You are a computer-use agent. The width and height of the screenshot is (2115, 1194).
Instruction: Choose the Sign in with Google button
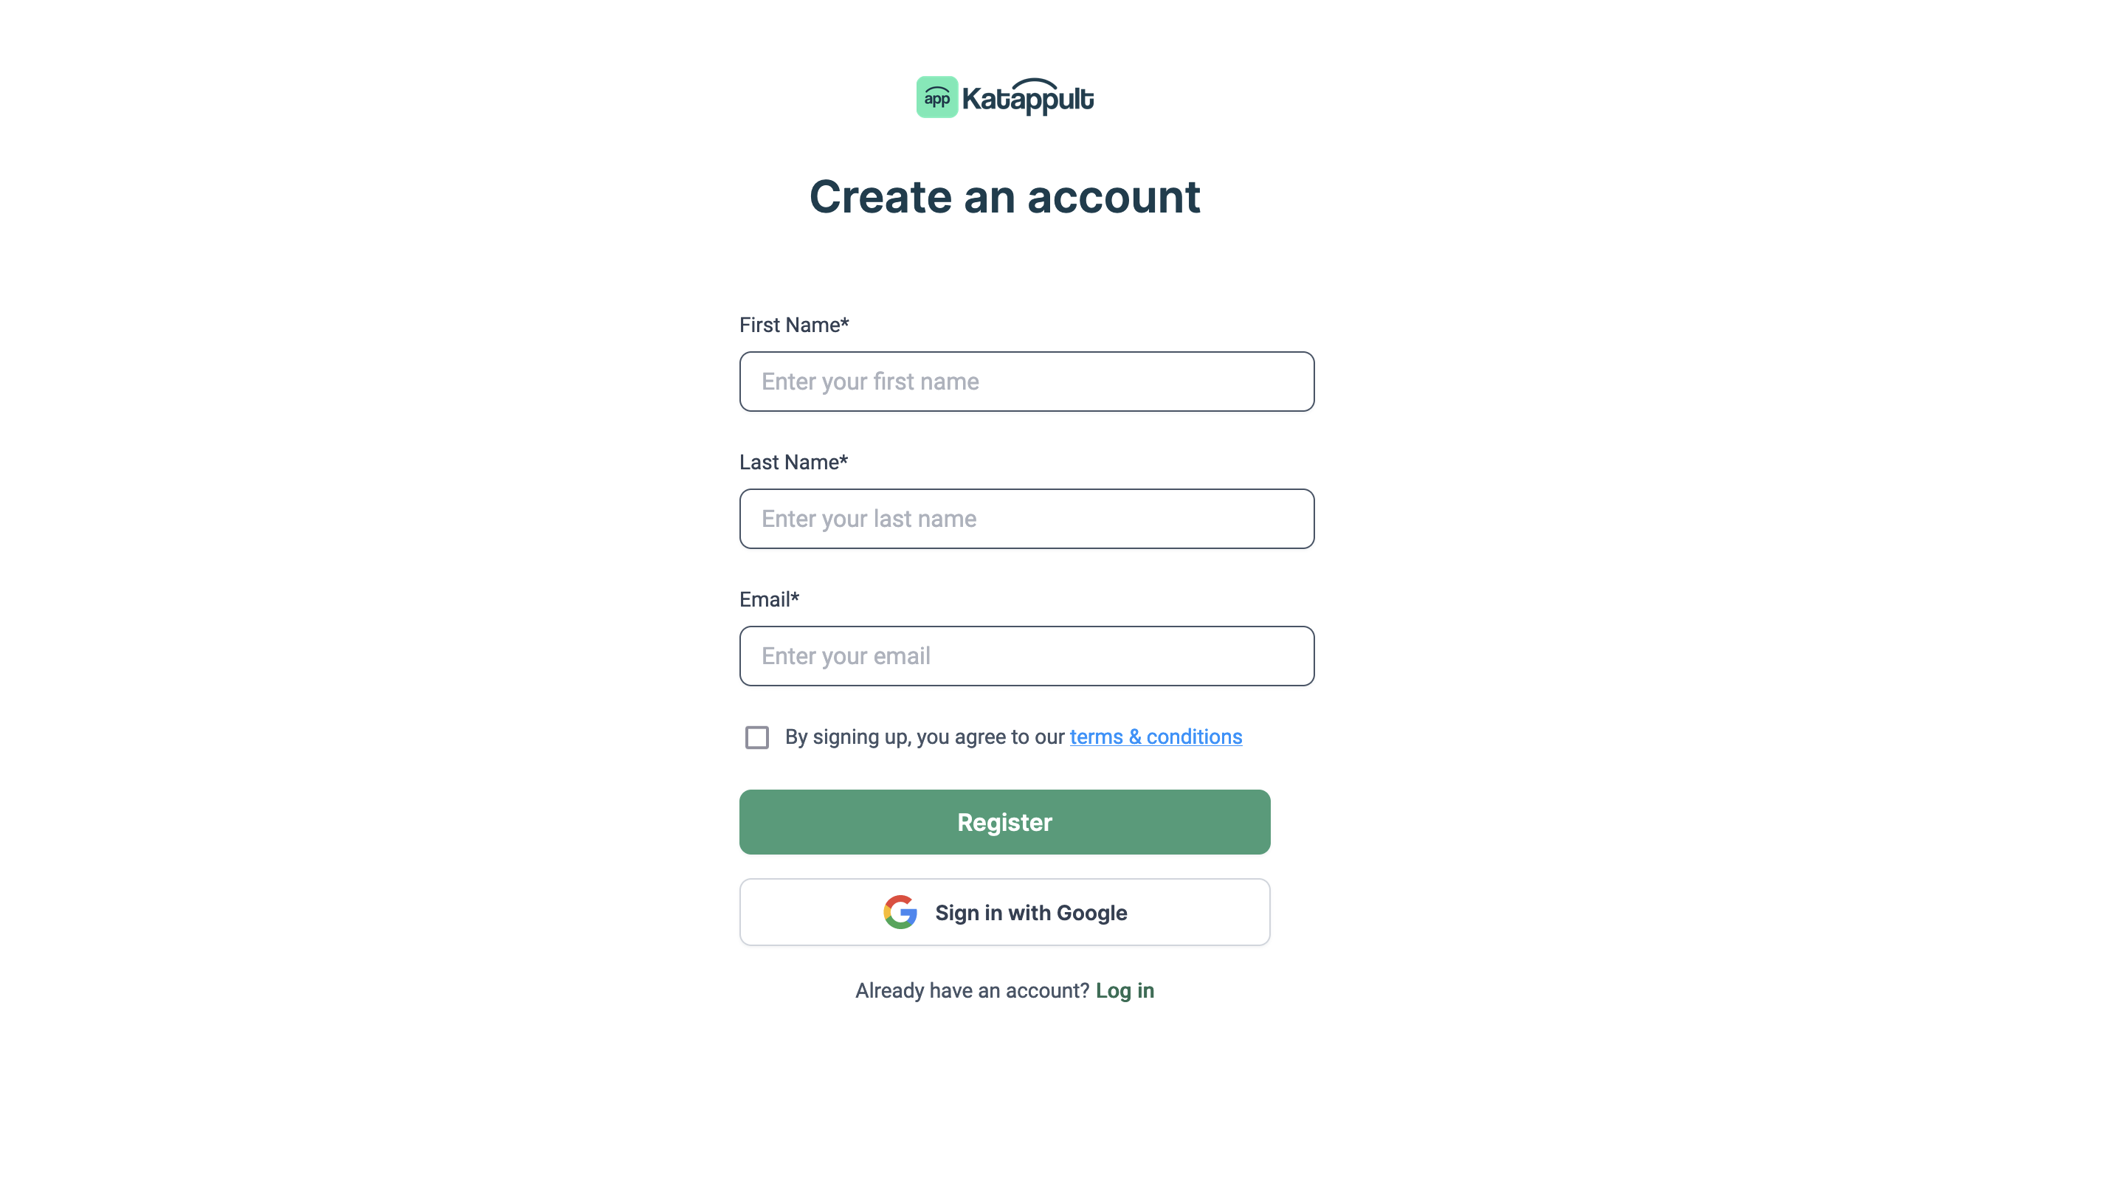tap(1005, 912)
